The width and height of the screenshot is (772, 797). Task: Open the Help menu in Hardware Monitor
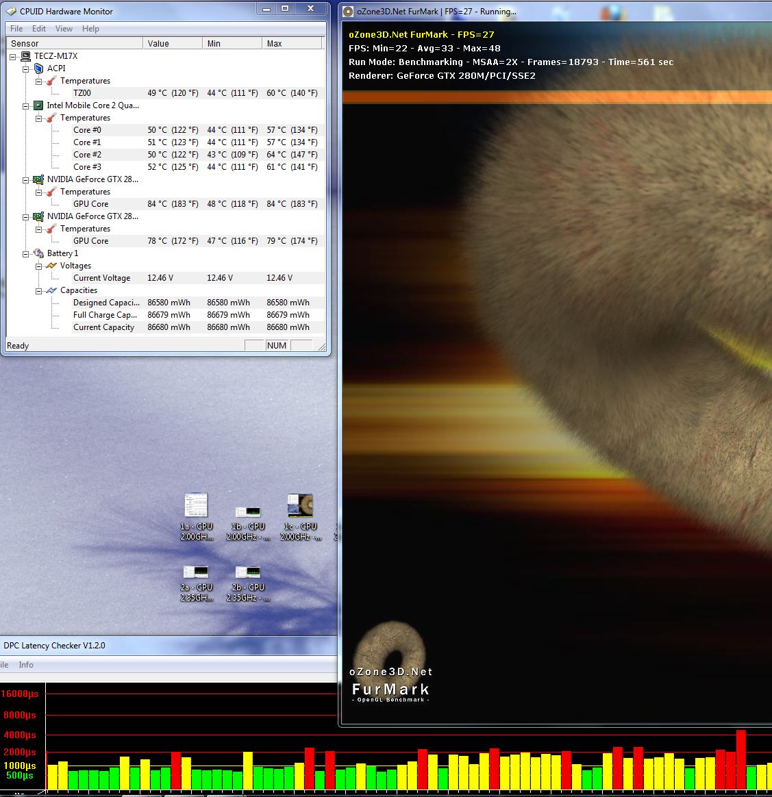(x=90, y=29)
